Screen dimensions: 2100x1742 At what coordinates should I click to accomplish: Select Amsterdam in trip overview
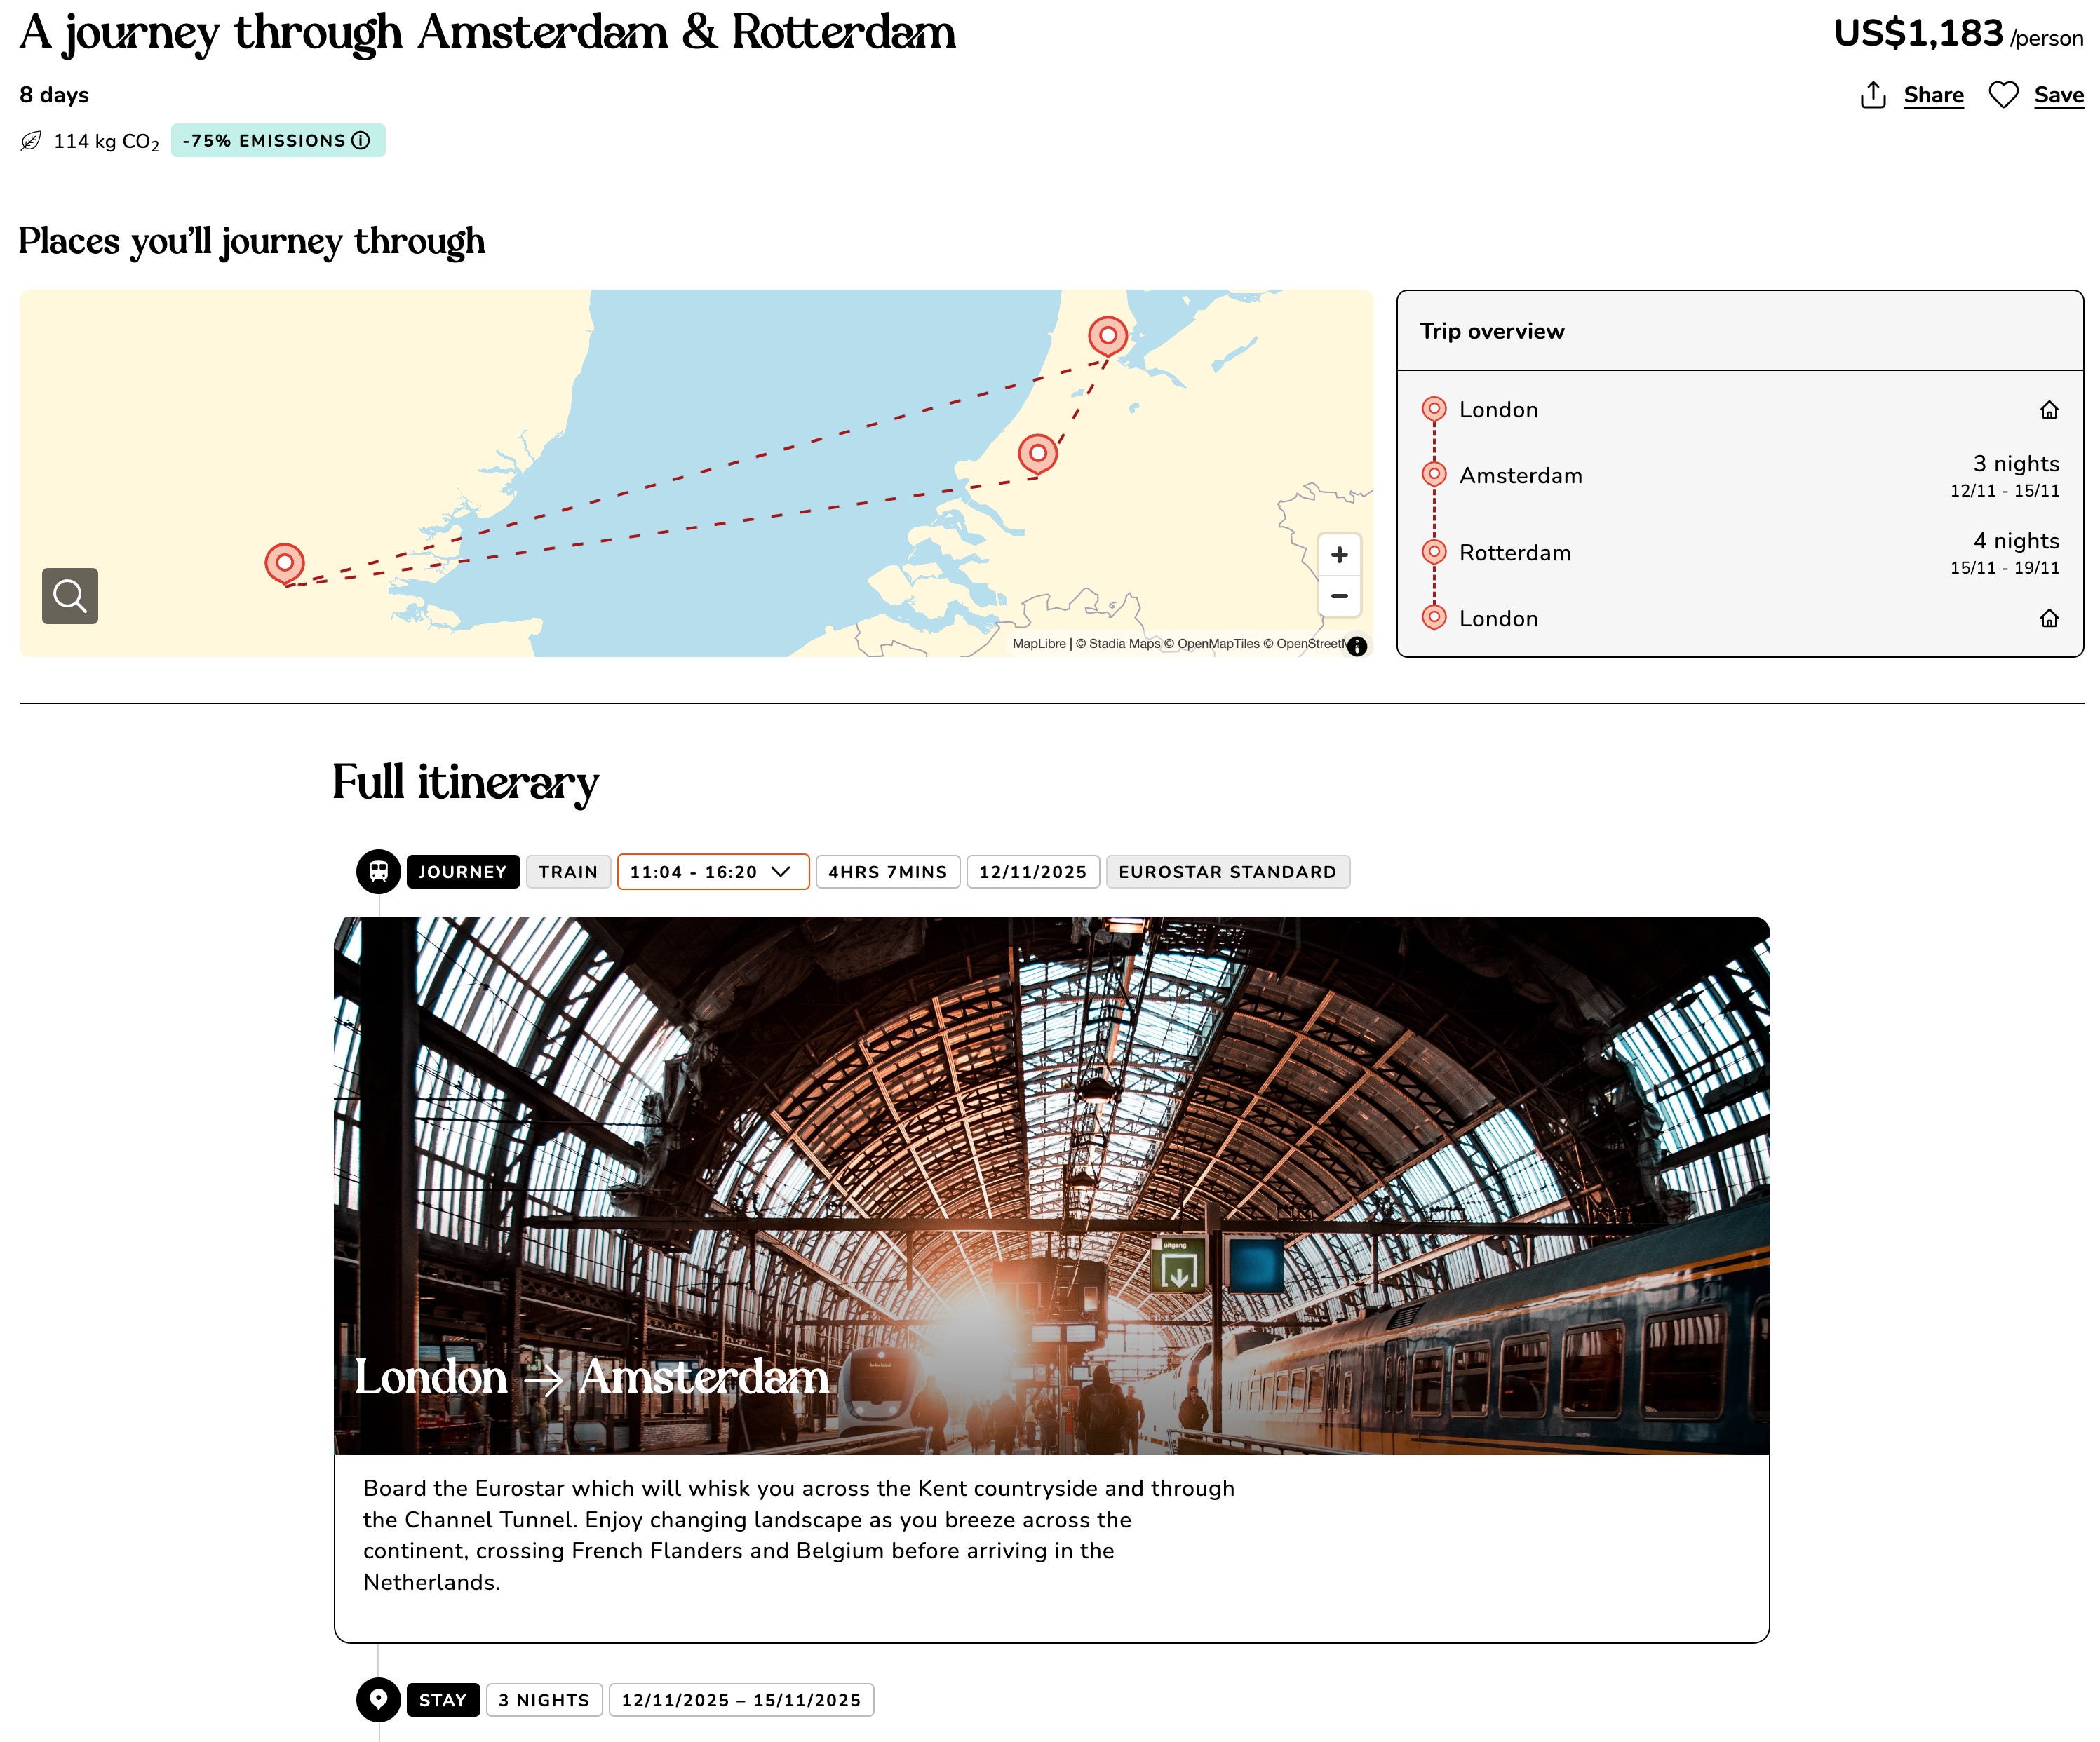1519,476
